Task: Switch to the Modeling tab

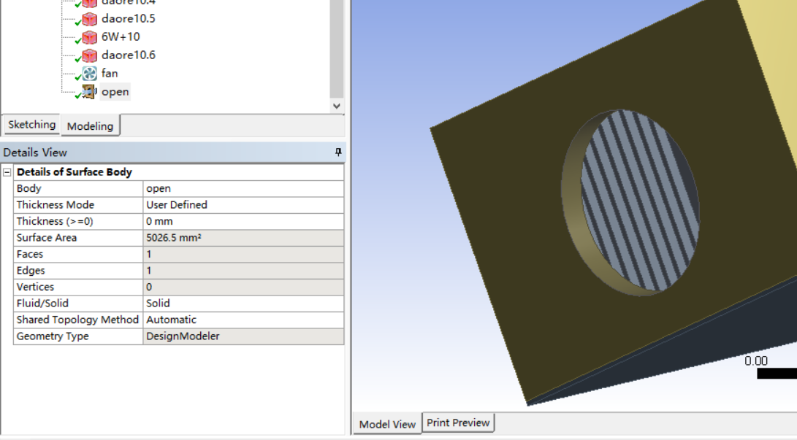Action: (x=90, y=126)
